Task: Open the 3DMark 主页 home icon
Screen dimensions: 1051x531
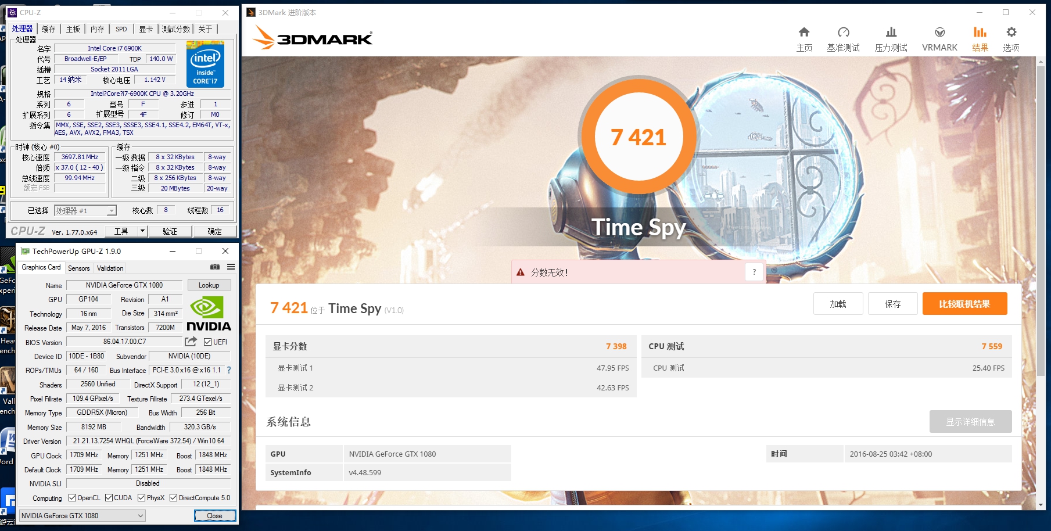Action: point(804,33)
